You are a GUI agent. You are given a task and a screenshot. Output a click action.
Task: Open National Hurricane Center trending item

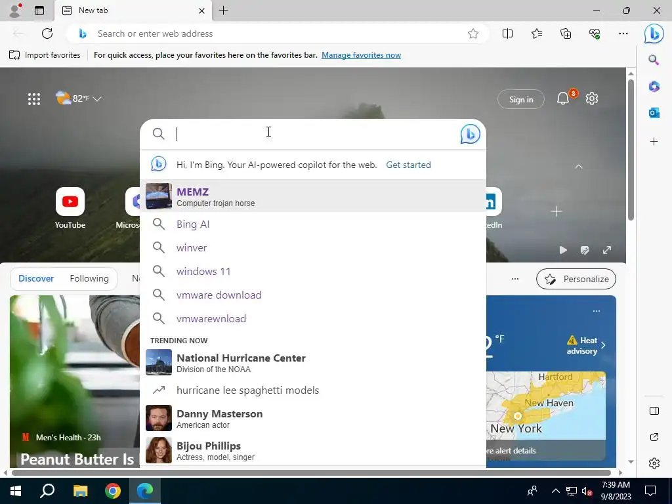(x=313, y=362)
